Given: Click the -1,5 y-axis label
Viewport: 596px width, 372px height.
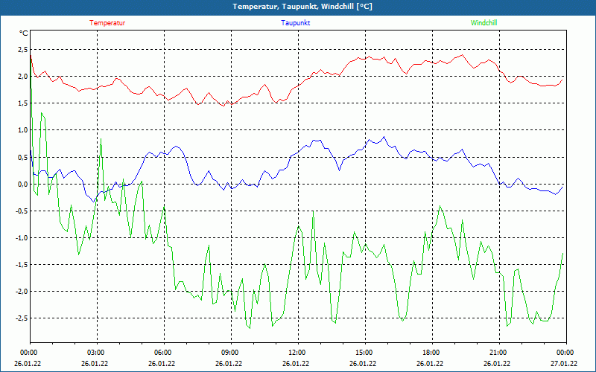Looking at the screenshot, I should click(22, 265).
